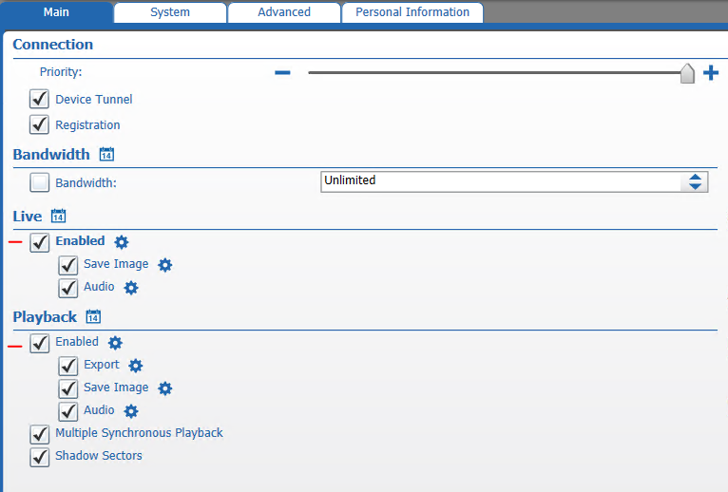Open gear settings for Playback Enabled
Image resolution: width=728 pixels, height=492 pixels.
[115, 343]
